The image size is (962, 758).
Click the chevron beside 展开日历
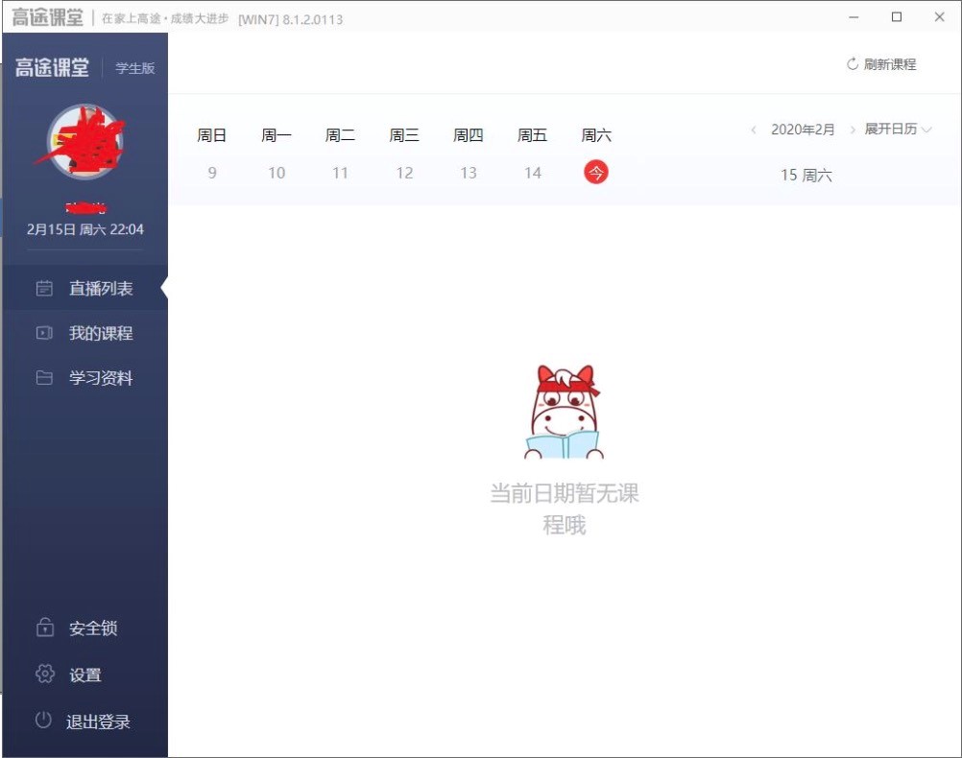point(926,130)
